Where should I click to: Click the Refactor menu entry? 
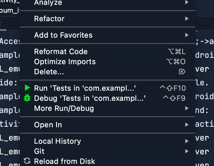coord(49,19)
